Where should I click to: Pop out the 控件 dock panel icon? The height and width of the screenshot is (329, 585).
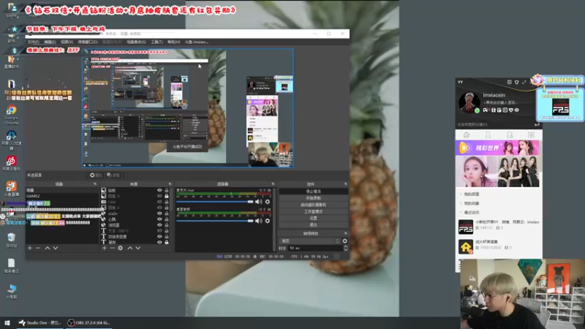[x=345, y=184]
